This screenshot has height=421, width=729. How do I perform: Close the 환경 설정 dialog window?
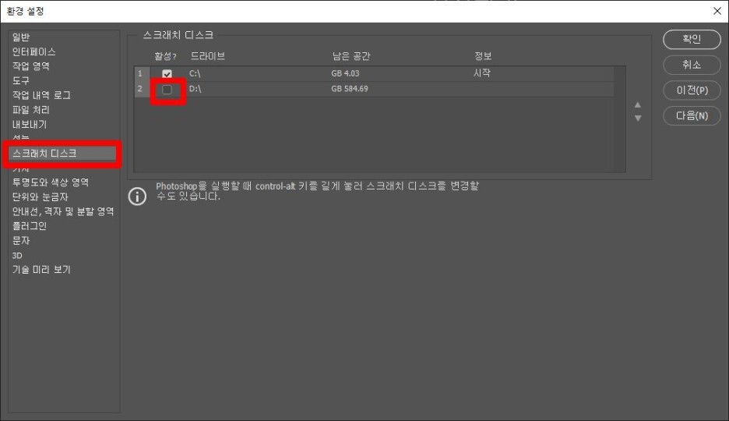(x=717, y=11)
